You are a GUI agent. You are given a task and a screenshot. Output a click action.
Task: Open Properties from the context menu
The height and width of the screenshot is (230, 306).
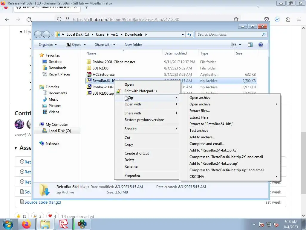(132, 175)
